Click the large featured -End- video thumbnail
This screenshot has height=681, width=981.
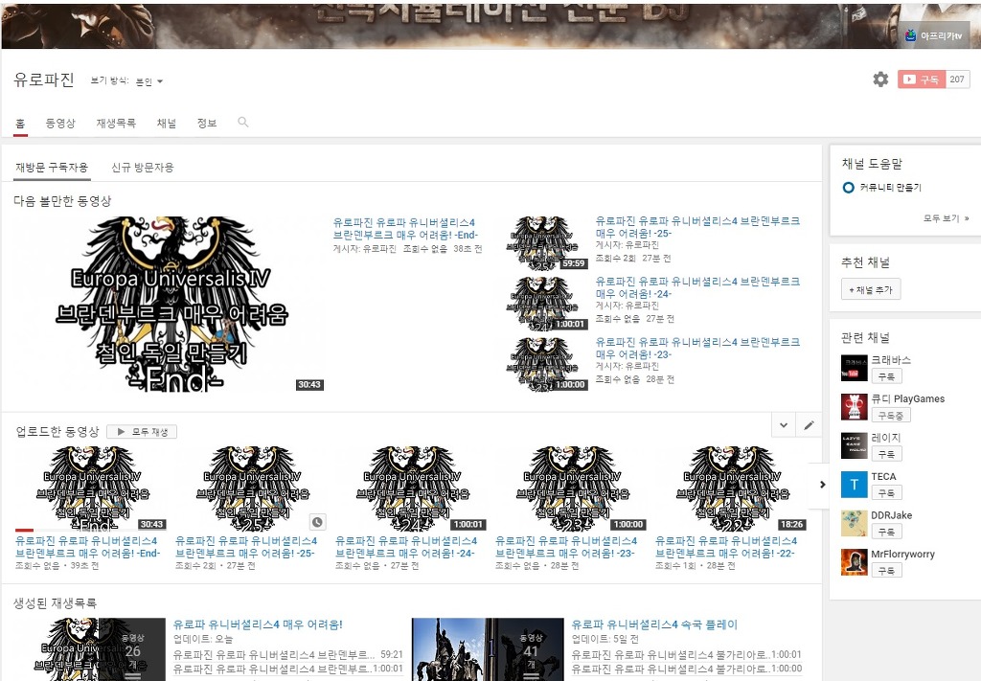169,304
